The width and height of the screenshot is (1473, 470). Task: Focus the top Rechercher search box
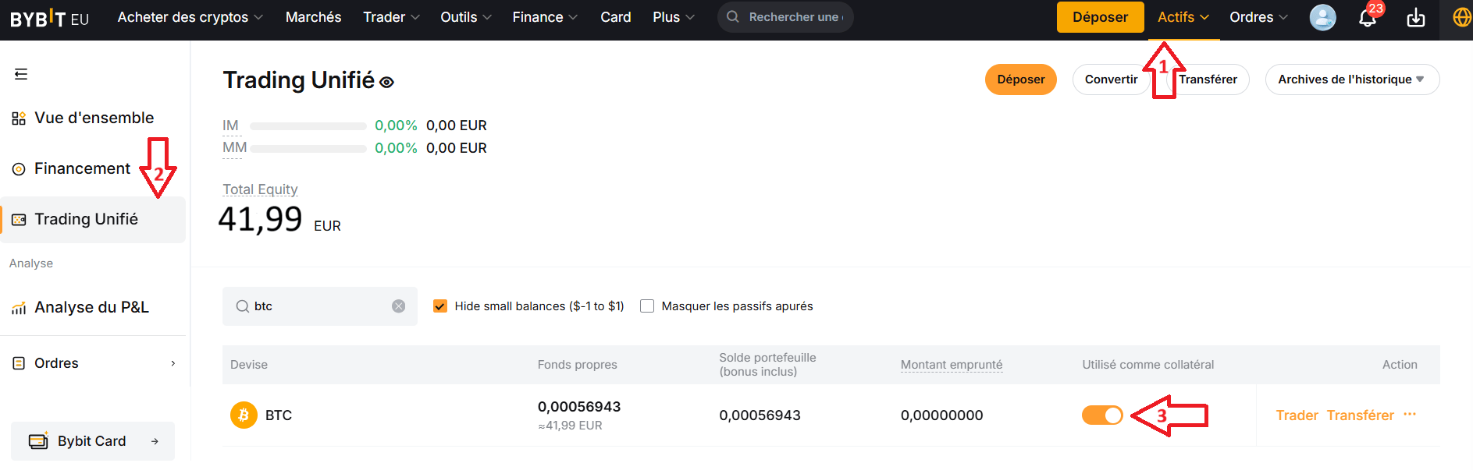(785, 17)
